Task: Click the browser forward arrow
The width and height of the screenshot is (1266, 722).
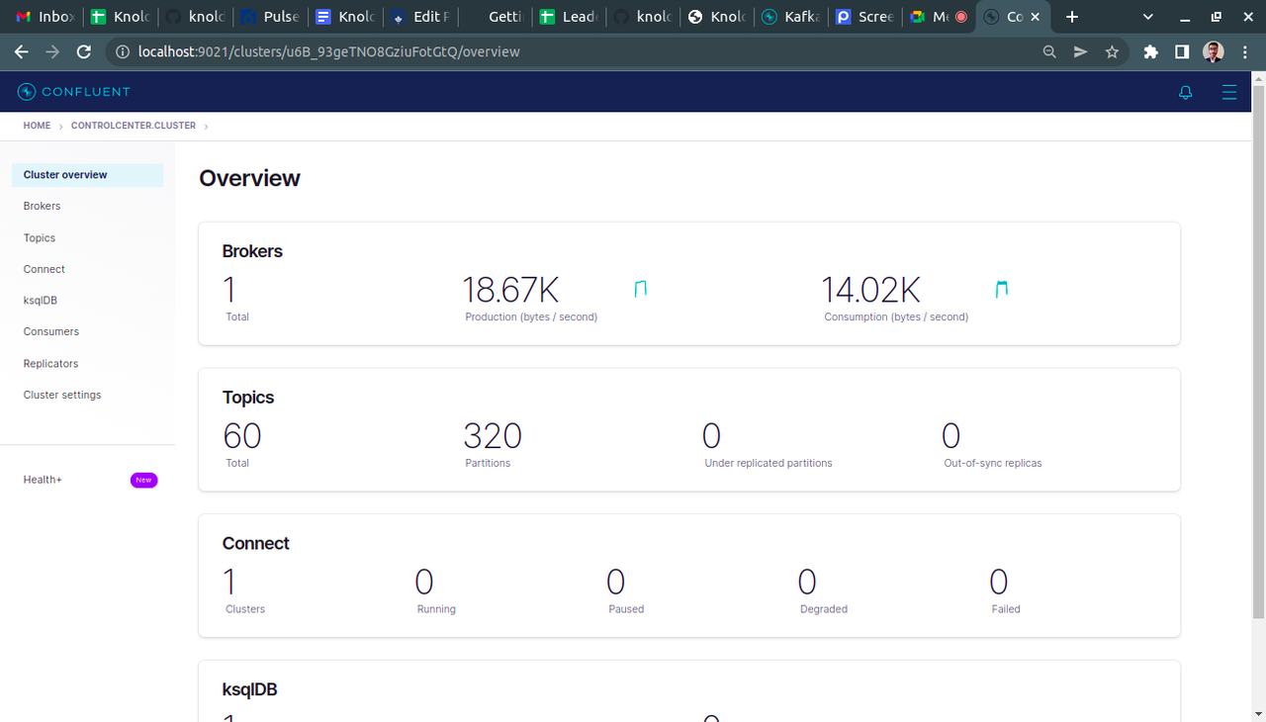Action: pyautogui.click(x=52, y=51)
